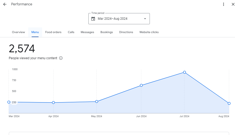Select the Website clicks tab
The width and height of the screenshot is (235, 135).
pyautogui.click(x=149, y=32)
